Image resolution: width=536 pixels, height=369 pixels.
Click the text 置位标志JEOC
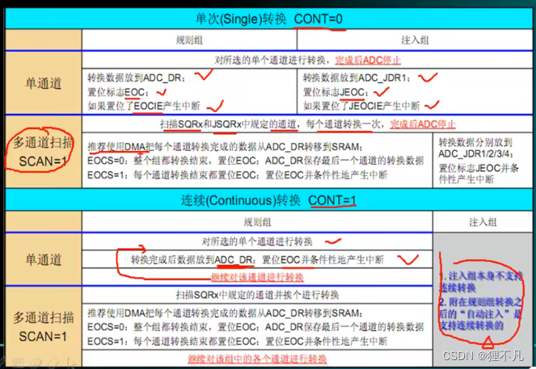pyautogui.click(x=336, y=92)
